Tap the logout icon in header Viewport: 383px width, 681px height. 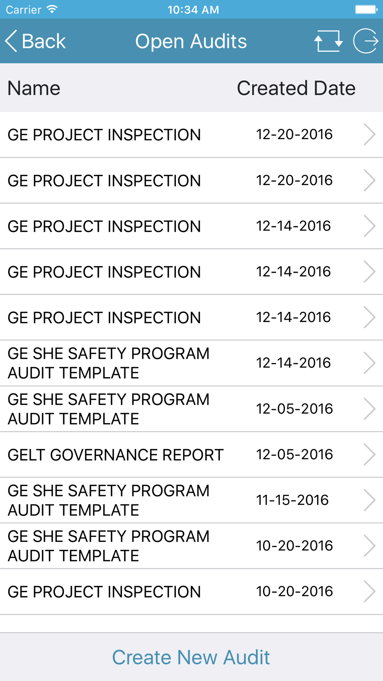tap(365, 41)
